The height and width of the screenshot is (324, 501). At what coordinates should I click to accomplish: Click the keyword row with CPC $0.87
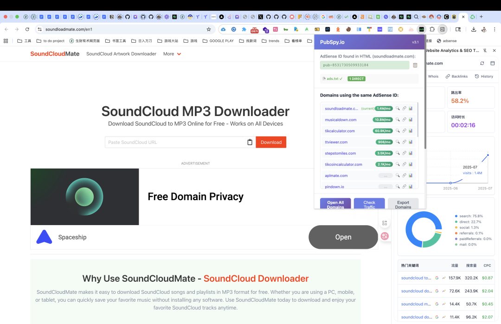[x=447, y=278]
